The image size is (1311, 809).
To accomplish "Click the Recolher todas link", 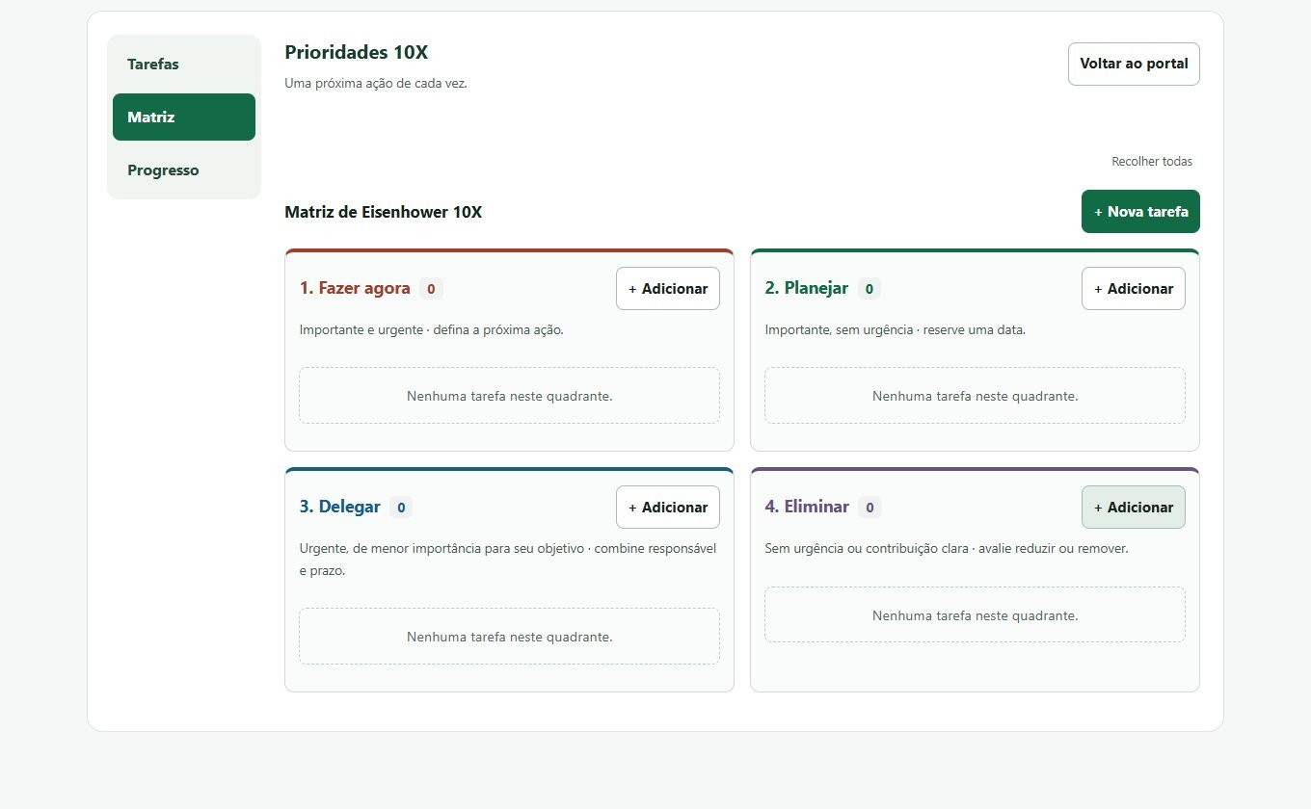I will [x=1152, y=162].
